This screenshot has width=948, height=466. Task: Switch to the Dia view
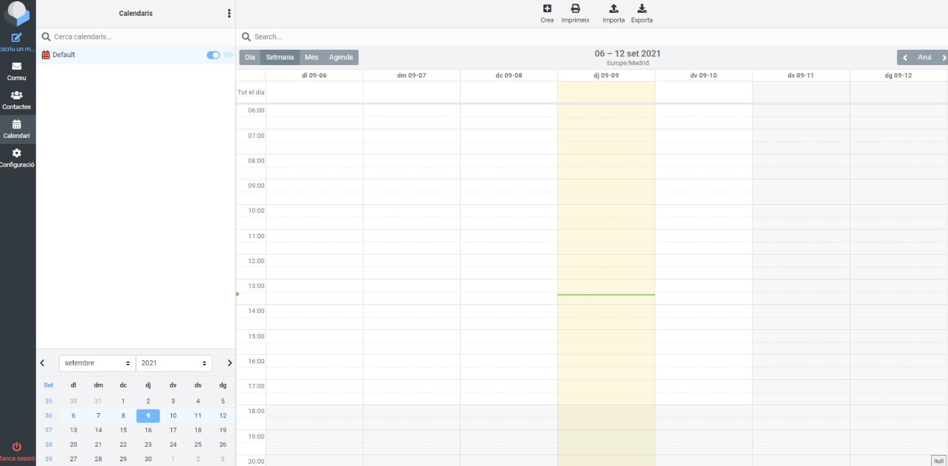pos(250,57)
